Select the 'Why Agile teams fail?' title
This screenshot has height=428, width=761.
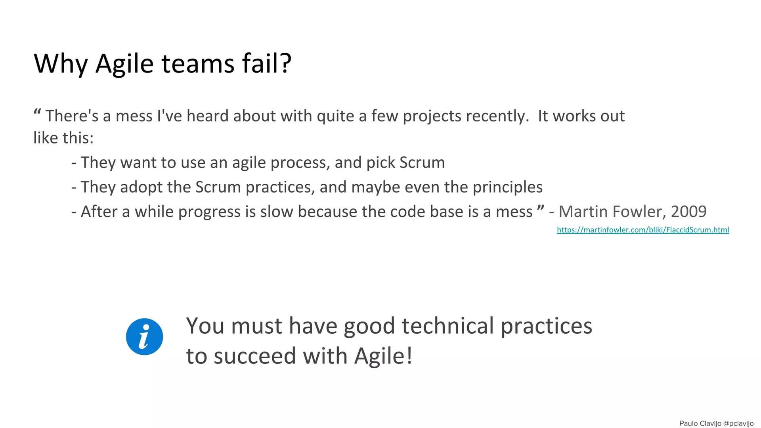pyautogui.click(x=163, y=63)
